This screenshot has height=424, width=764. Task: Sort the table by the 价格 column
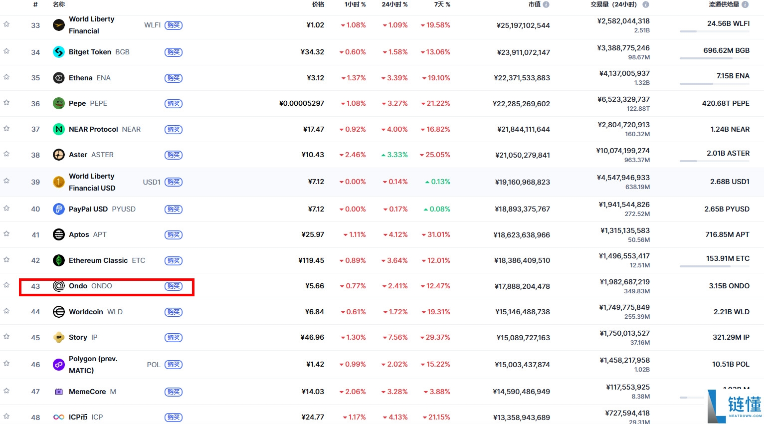coord(318,4)
